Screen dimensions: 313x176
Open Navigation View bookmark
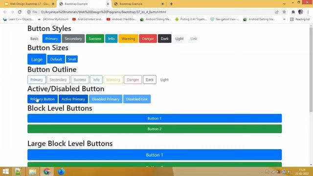pyautogui.click(x=225, y=19)
